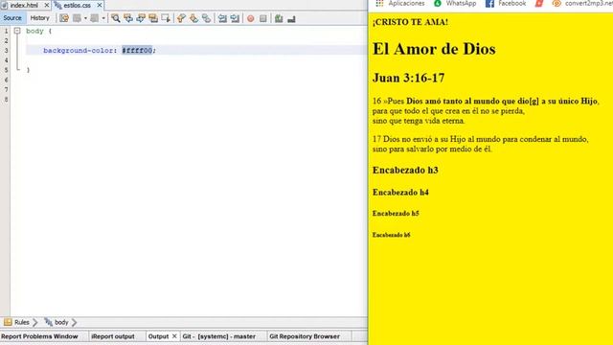
Task: Collapse the body rule fold marker
Action: click(x=17, y=31)
